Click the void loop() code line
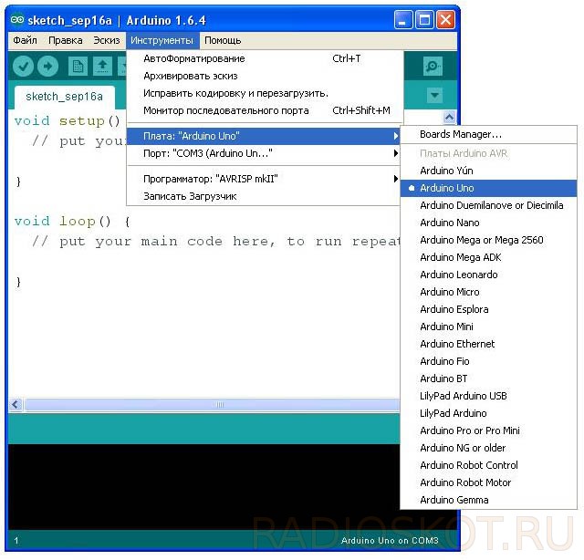 72,221
